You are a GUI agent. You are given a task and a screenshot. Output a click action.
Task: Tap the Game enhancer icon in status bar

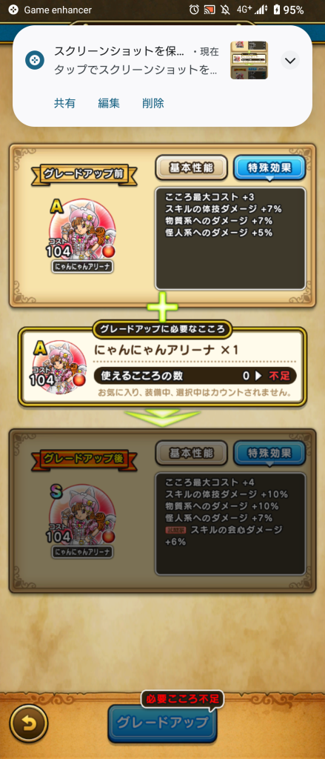click(13, 10)
